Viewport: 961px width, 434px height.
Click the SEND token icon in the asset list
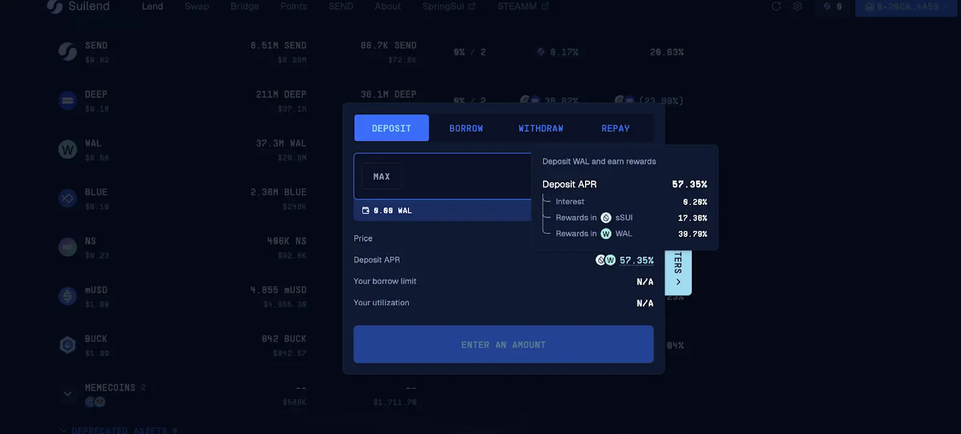[x=67, y=52]
